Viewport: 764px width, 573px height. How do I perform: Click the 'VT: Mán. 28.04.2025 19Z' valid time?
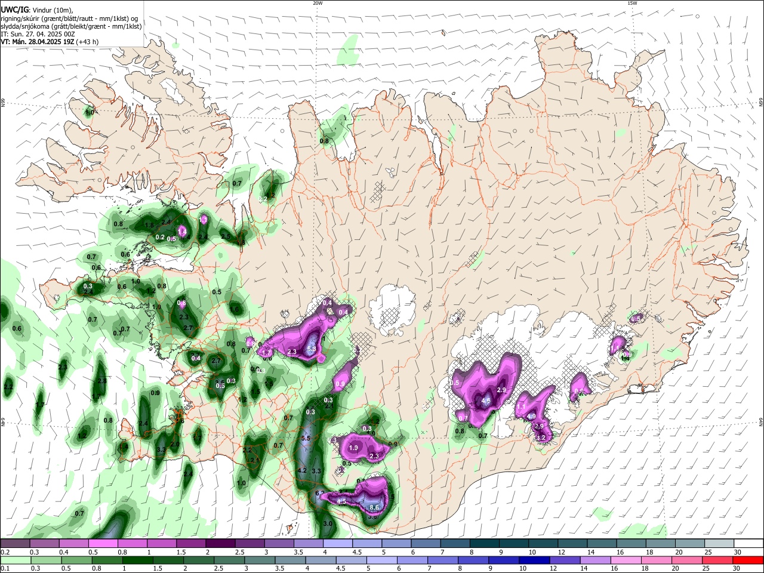pos(37,42)
